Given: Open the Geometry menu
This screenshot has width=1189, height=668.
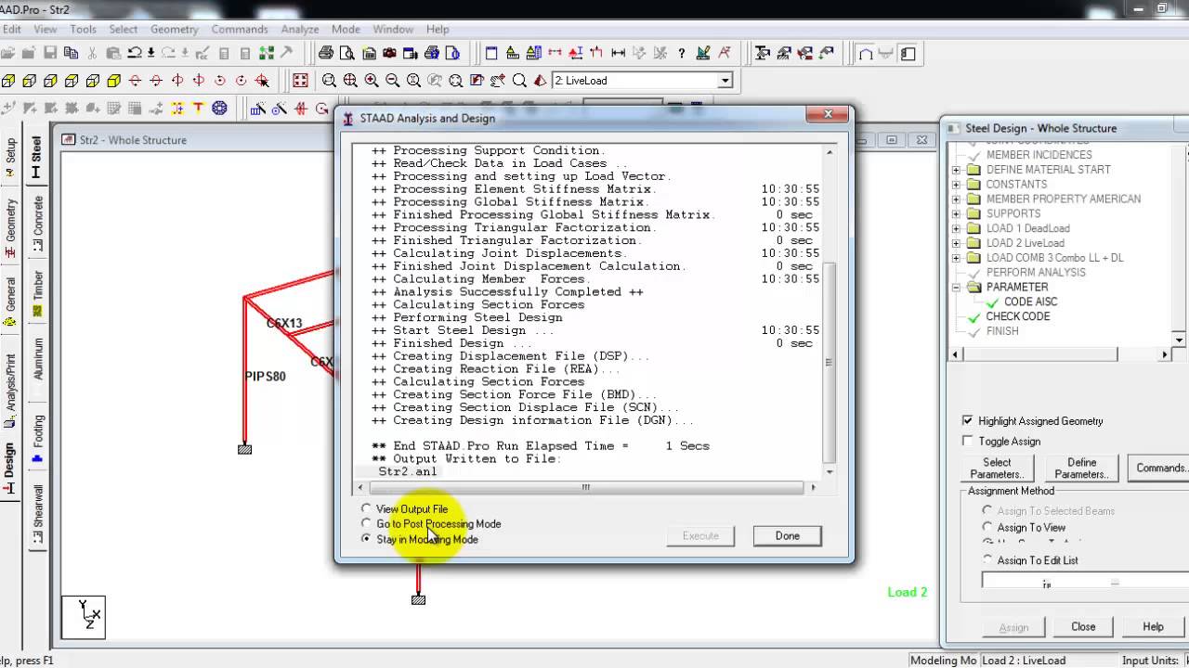Looking at the screenshot, I should coord(174,30).
